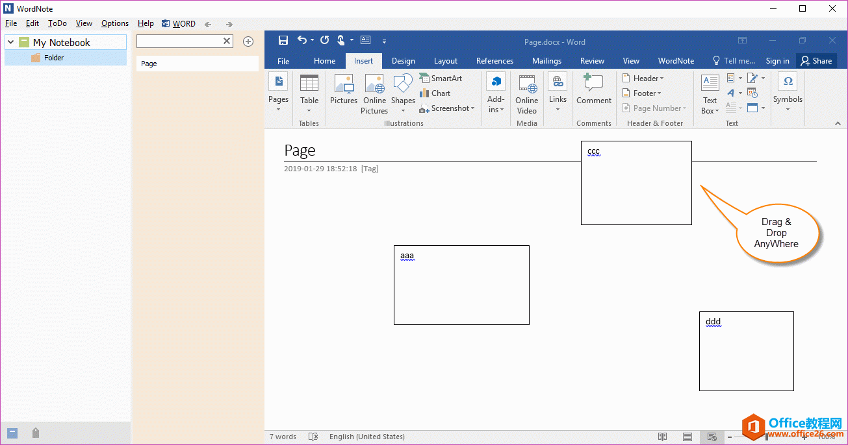Switch to Print Layout view
848x445 pixels.
coord(687,437)
